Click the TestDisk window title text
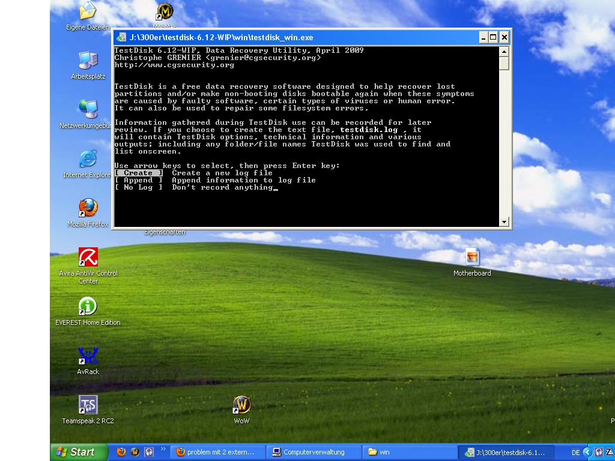This screenshot has width=615, height=461. coord(221,38)
